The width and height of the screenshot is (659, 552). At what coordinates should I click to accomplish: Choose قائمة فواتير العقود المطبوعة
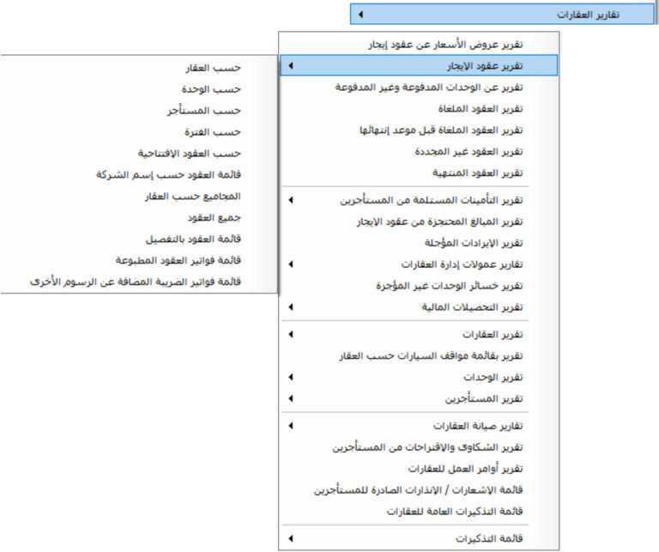[x=139, y=261]
